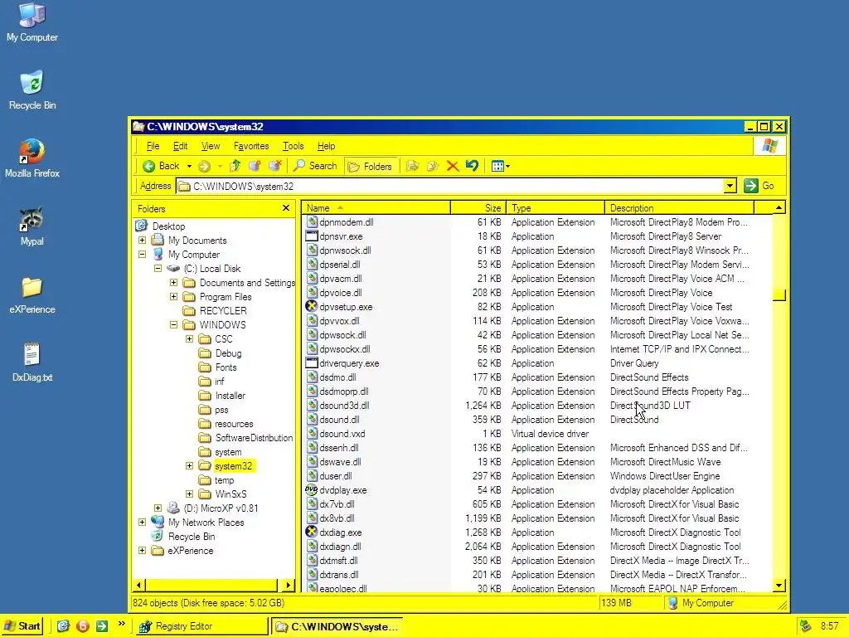
Task: Click the Start button
Action: [x=22, y=626]
